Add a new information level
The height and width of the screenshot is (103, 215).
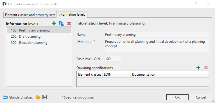coord(54,23)
